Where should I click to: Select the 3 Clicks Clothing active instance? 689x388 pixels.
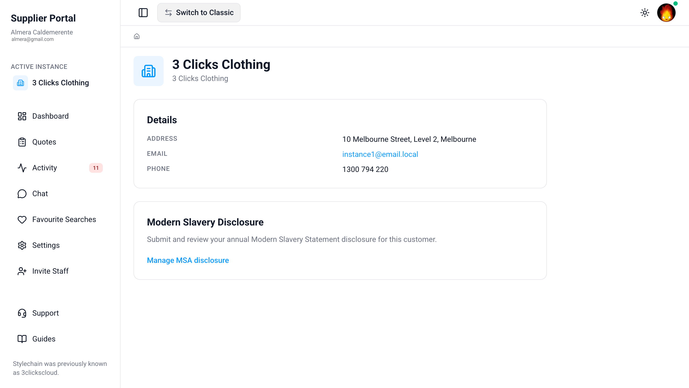coord(60,83)
